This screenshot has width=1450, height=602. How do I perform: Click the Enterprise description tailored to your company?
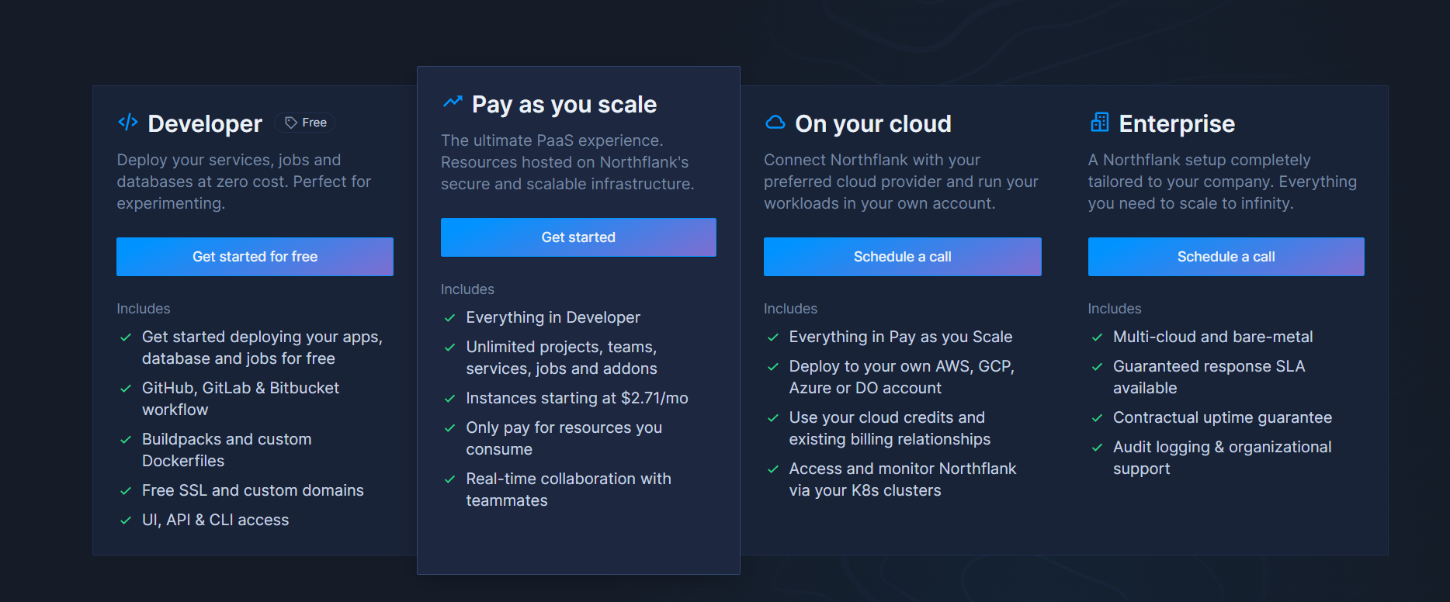coord(1223,182)
